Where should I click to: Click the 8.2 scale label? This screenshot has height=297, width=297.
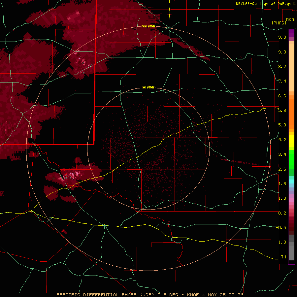(282, 66)
